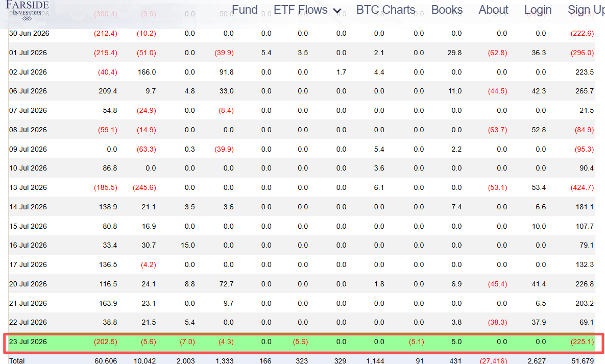Click the (424.7) total on 13 Jul
605x364 pixels.
[x=582, y=187]
